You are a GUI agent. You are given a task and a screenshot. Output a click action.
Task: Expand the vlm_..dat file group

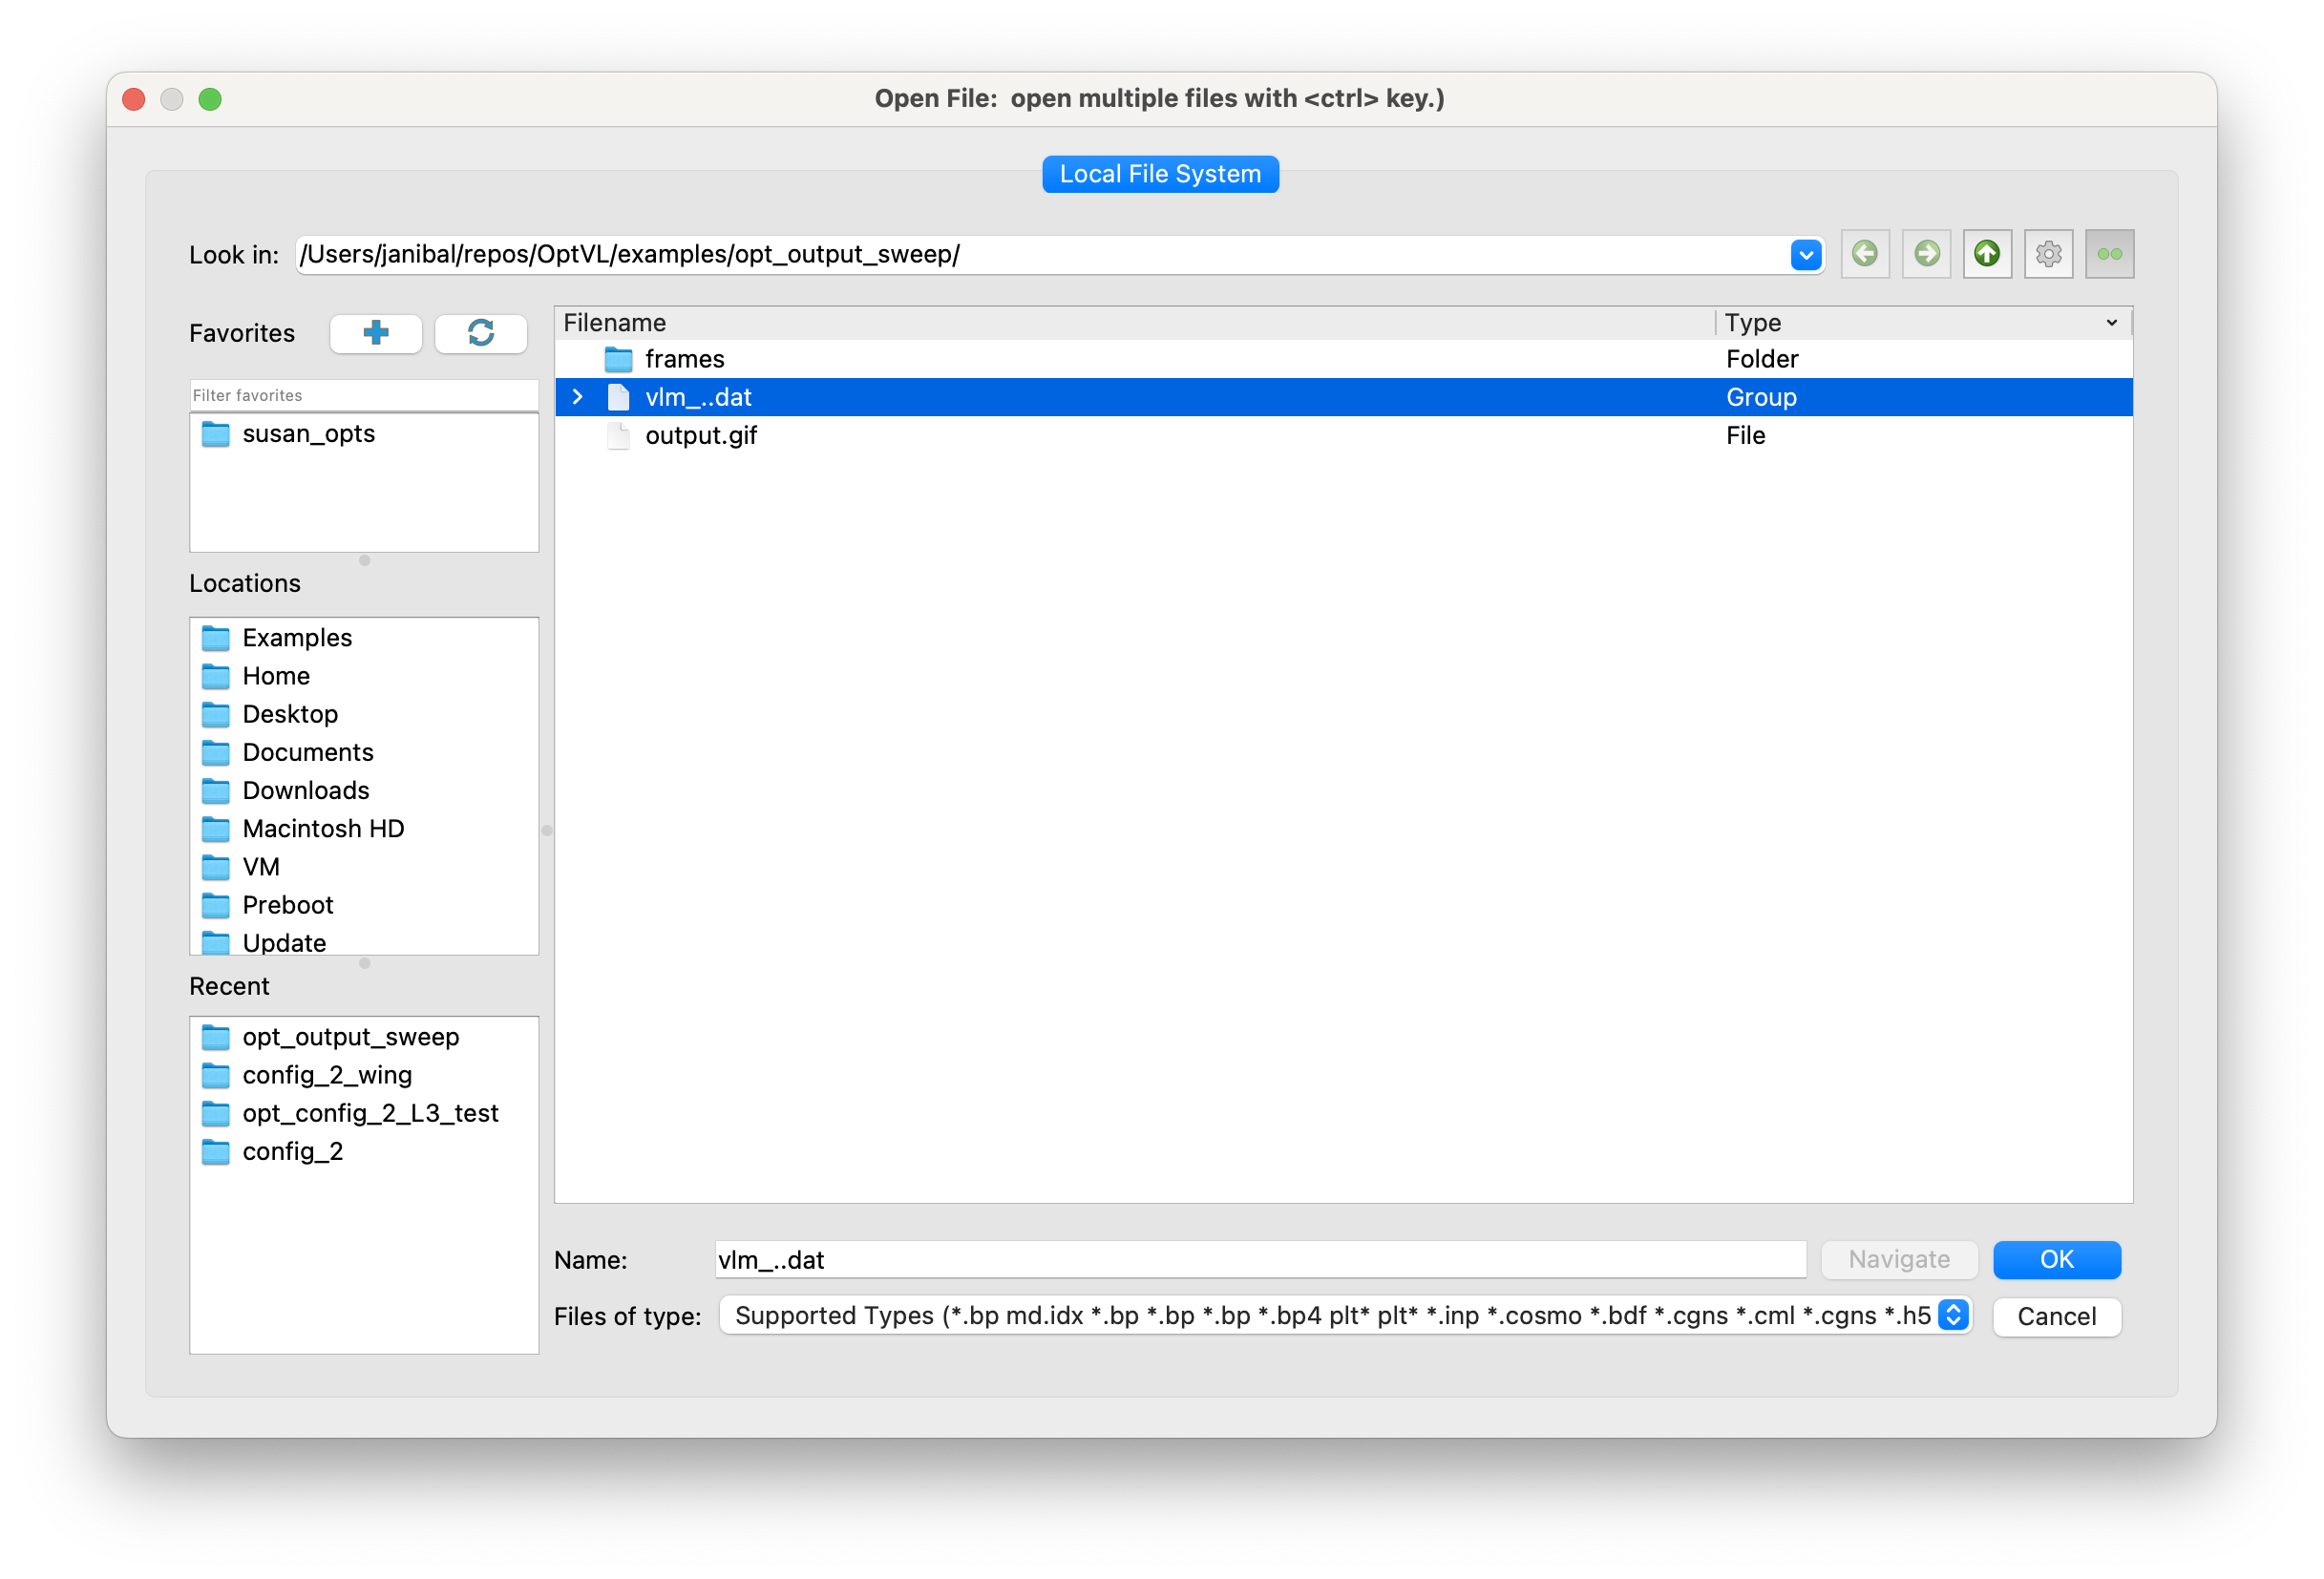click(x=577, y=397)
